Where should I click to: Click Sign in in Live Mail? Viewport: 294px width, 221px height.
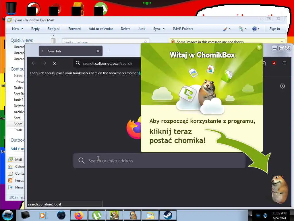pos(274,29)
